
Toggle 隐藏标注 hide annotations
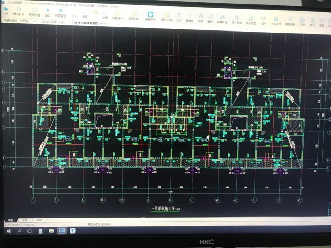point(222,19)
